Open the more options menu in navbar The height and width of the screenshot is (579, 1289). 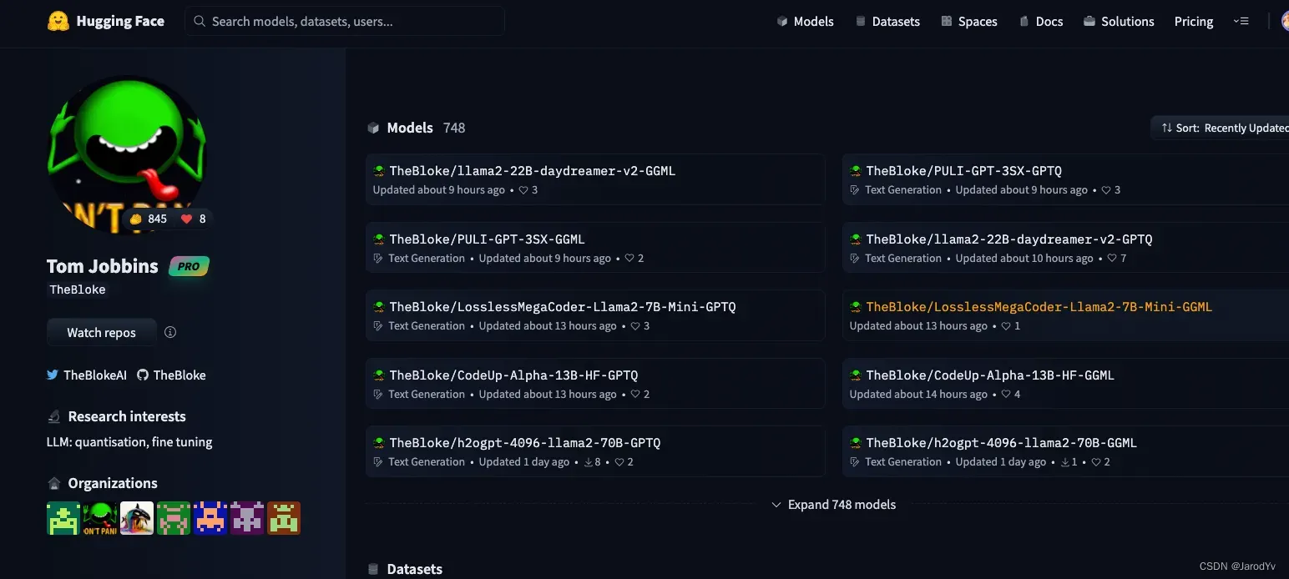(1241, 21)
